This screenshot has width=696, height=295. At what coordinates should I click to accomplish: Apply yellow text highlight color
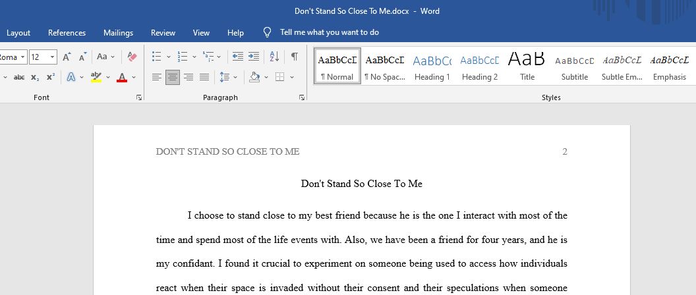point(96,77)
